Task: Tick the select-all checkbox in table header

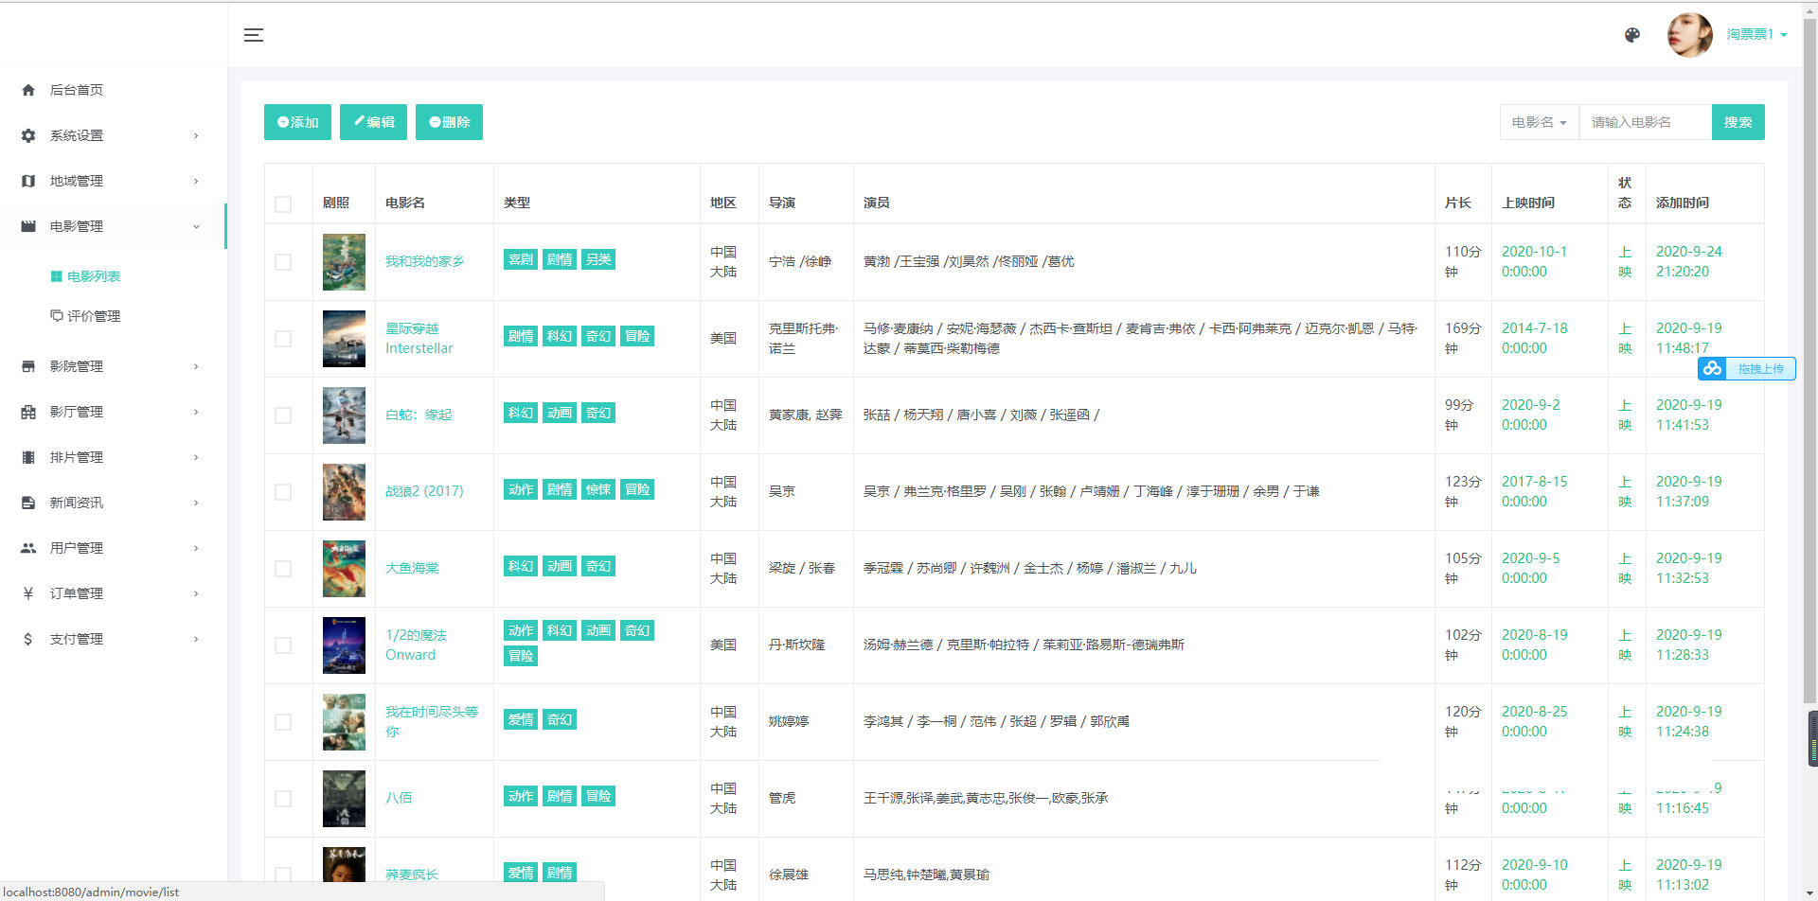Action: (283, 204)
